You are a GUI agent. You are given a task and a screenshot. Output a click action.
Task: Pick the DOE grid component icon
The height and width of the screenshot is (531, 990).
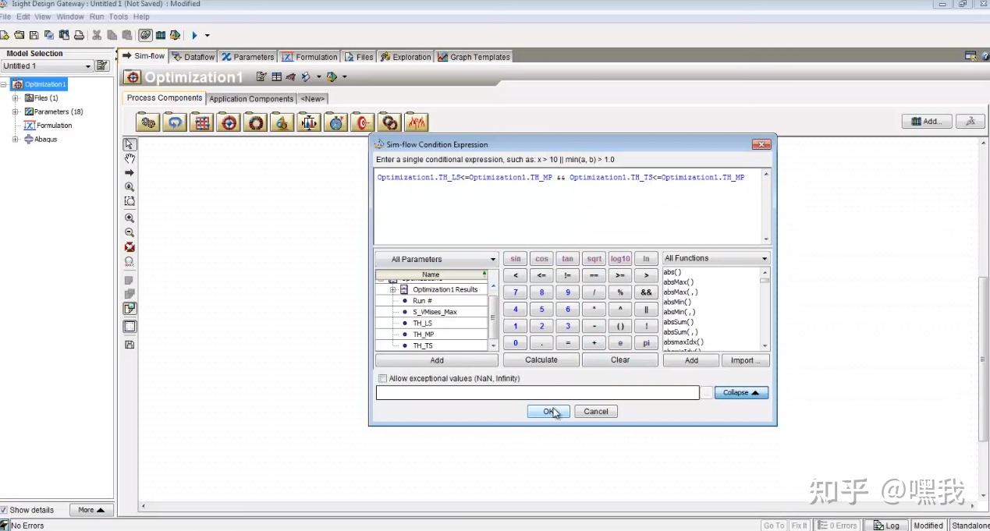(x=201, y=122)
